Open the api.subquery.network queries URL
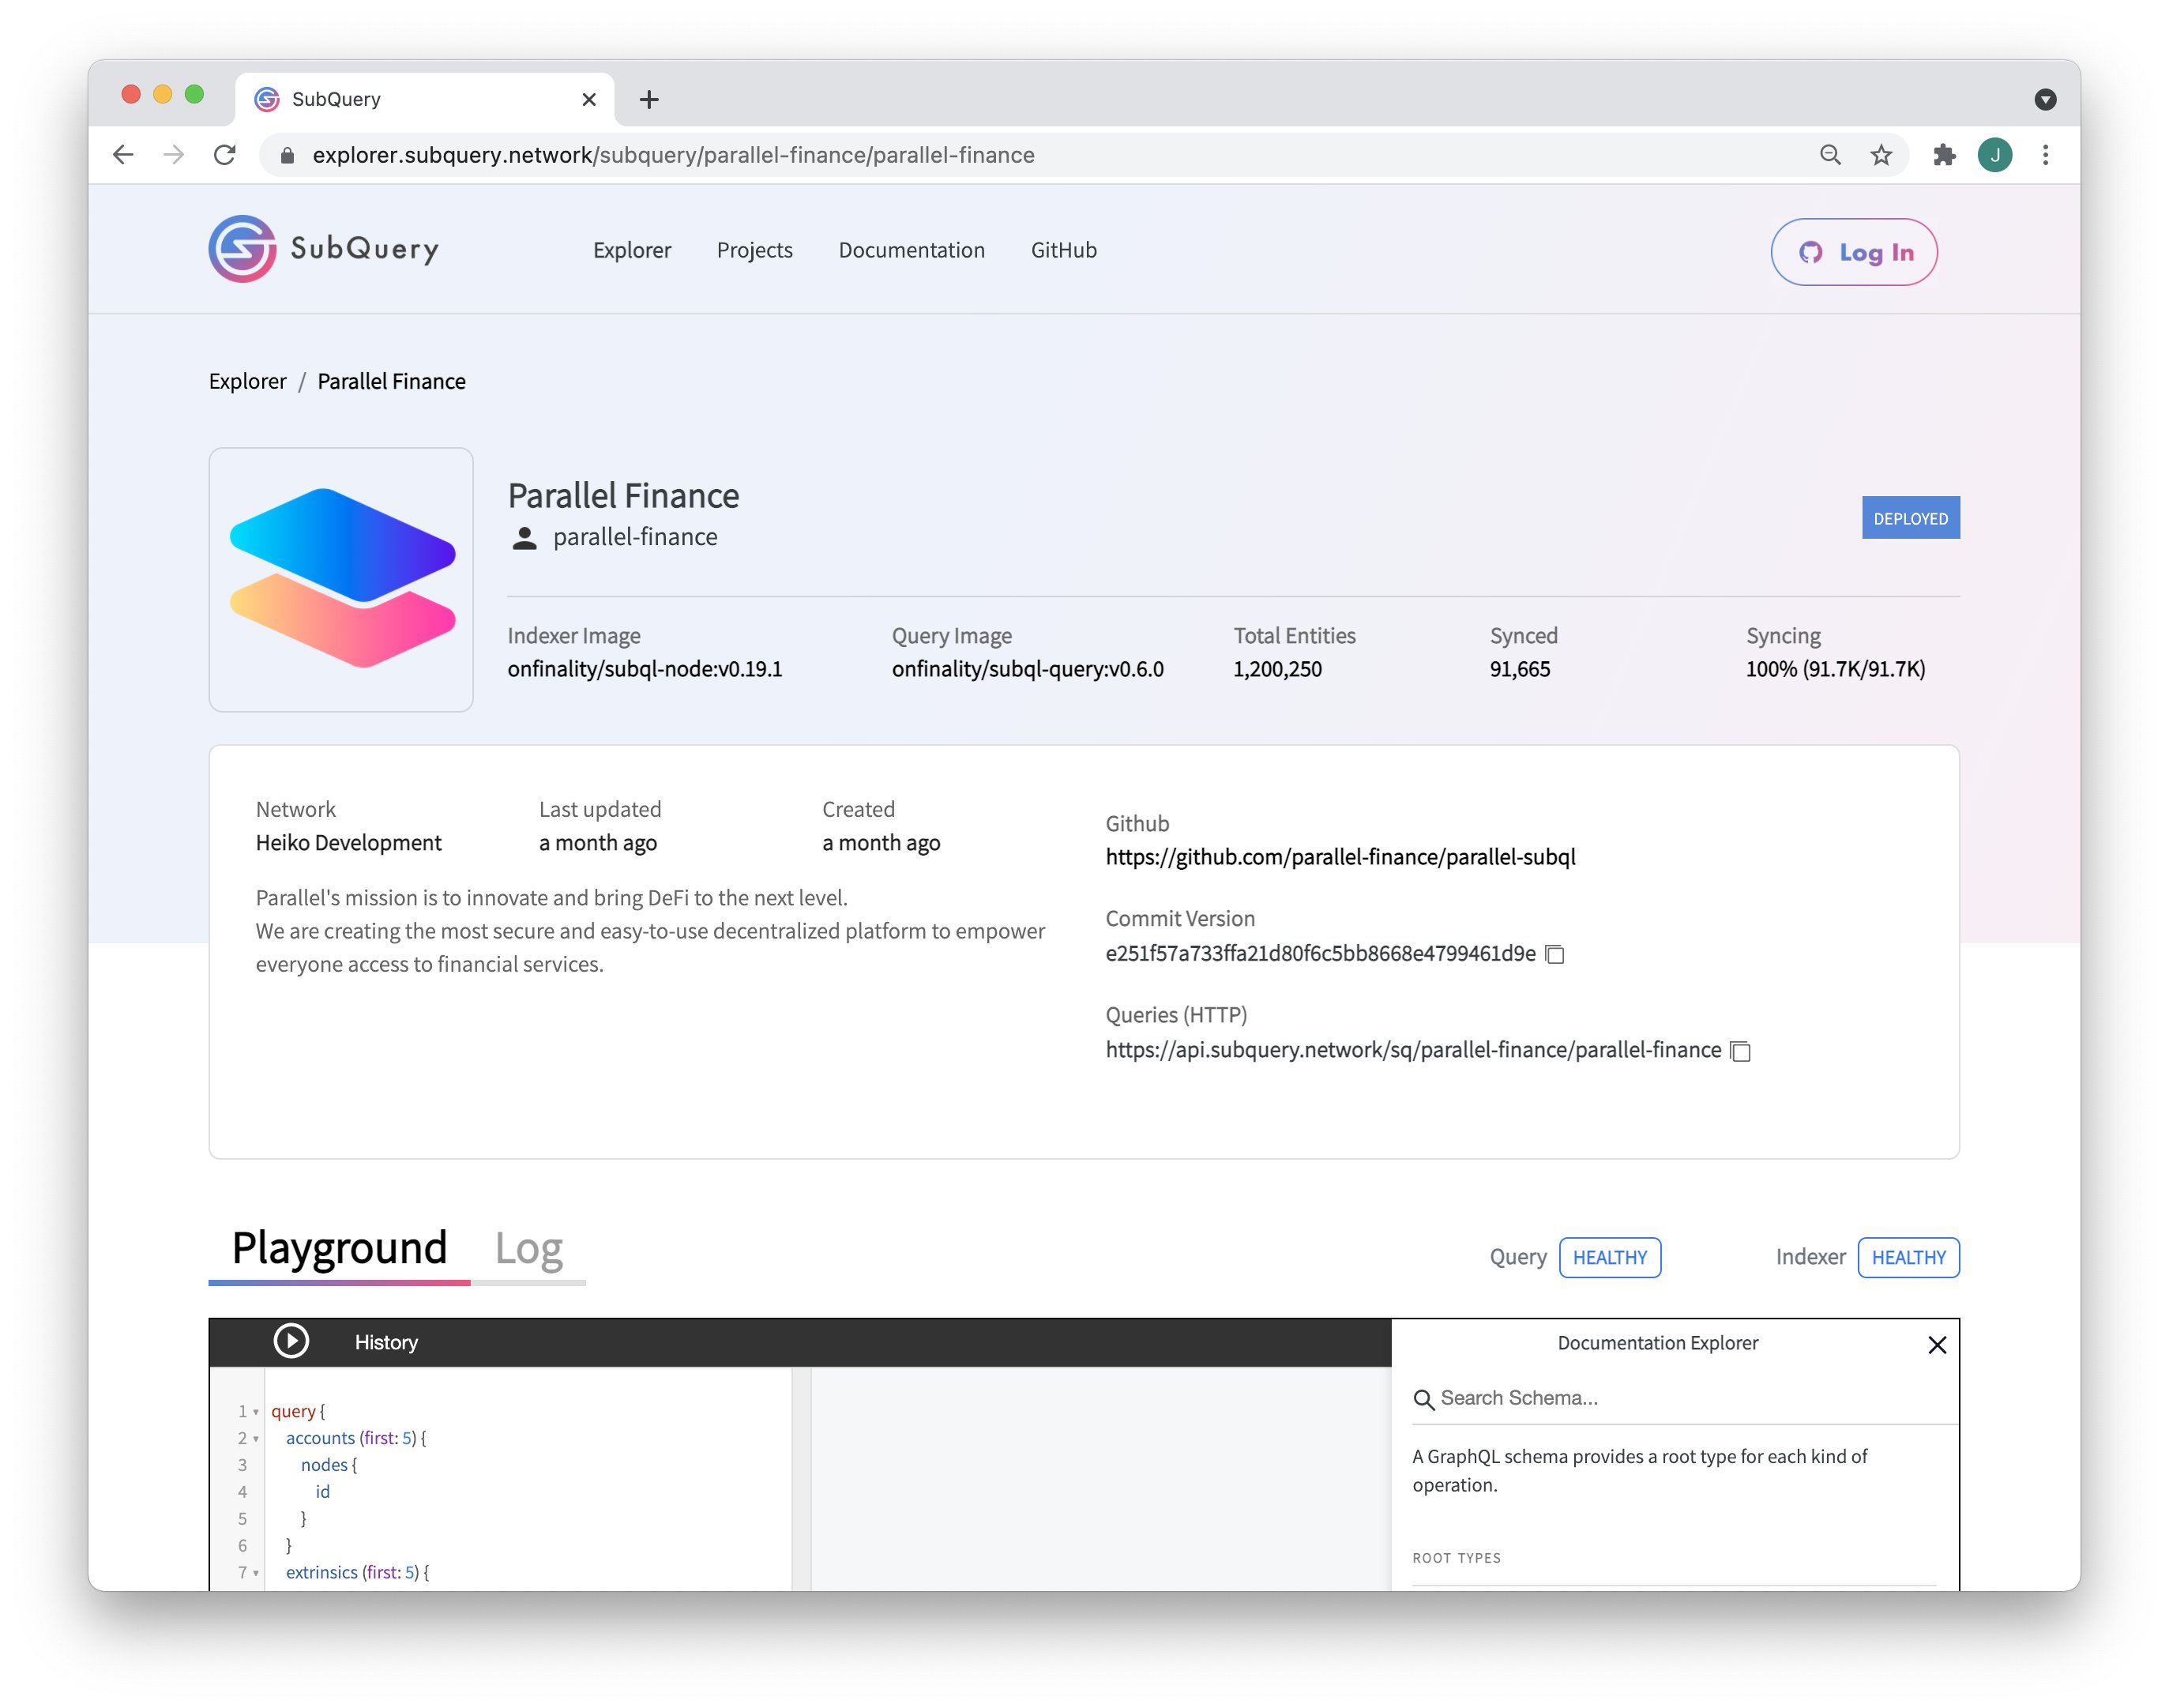Viewport: 2169px width, 1708px height. point(1413,1050)
